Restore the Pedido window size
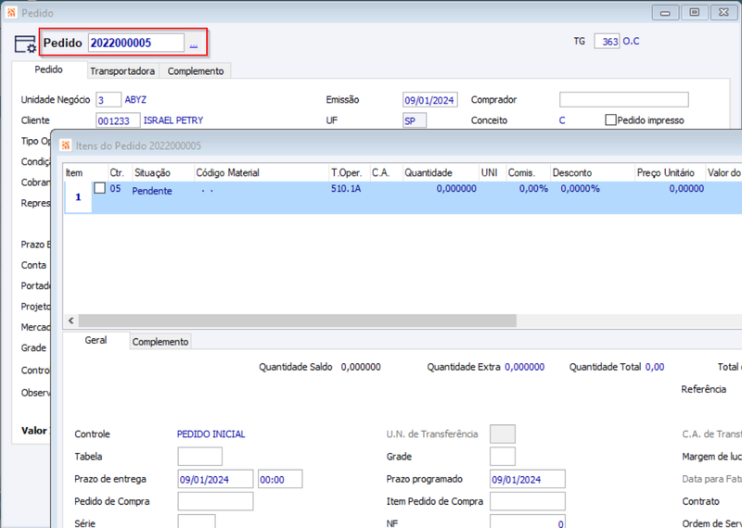 point(694,13)
